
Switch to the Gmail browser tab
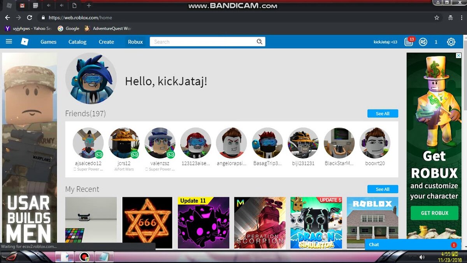click(22, 5)
